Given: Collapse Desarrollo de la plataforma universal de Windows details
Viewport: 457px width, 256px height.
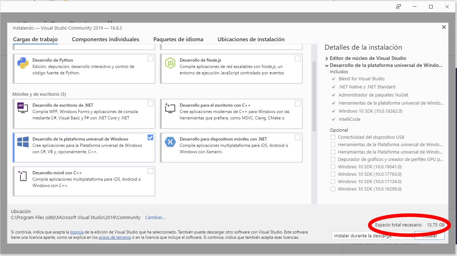Looking at the screenshot, I should pos(327,65).
